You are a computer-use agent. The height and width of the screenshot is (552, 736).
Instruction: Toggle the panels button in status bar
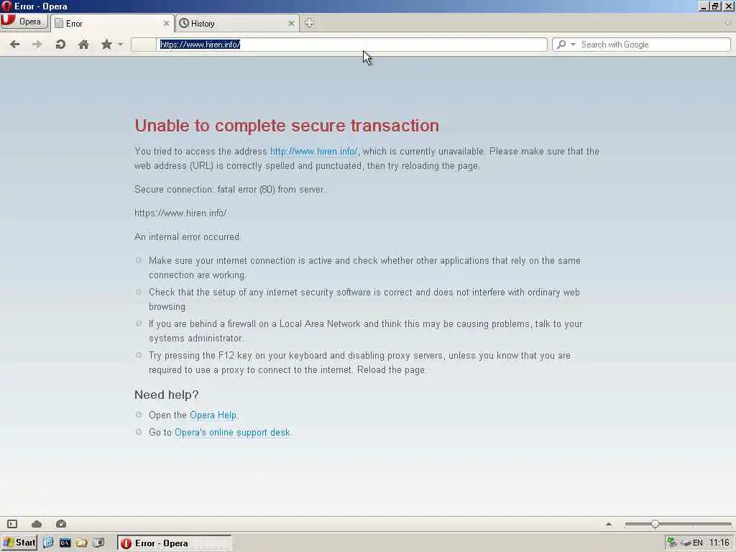(x=12, y=524)
